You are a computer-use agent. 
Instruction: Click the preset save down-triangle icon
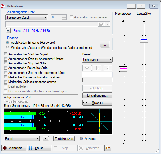pyautogui.click(x=87, y=68)
